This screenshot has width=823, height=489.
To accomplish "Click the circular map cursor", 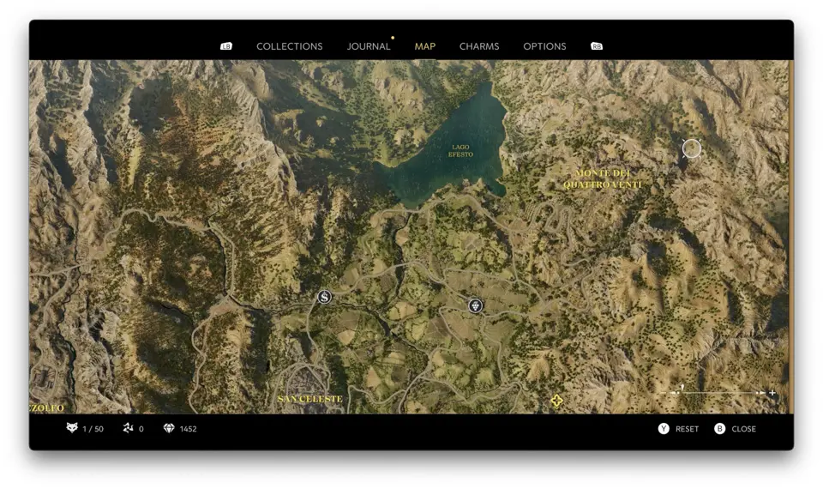I will click(x=692, y=148).
